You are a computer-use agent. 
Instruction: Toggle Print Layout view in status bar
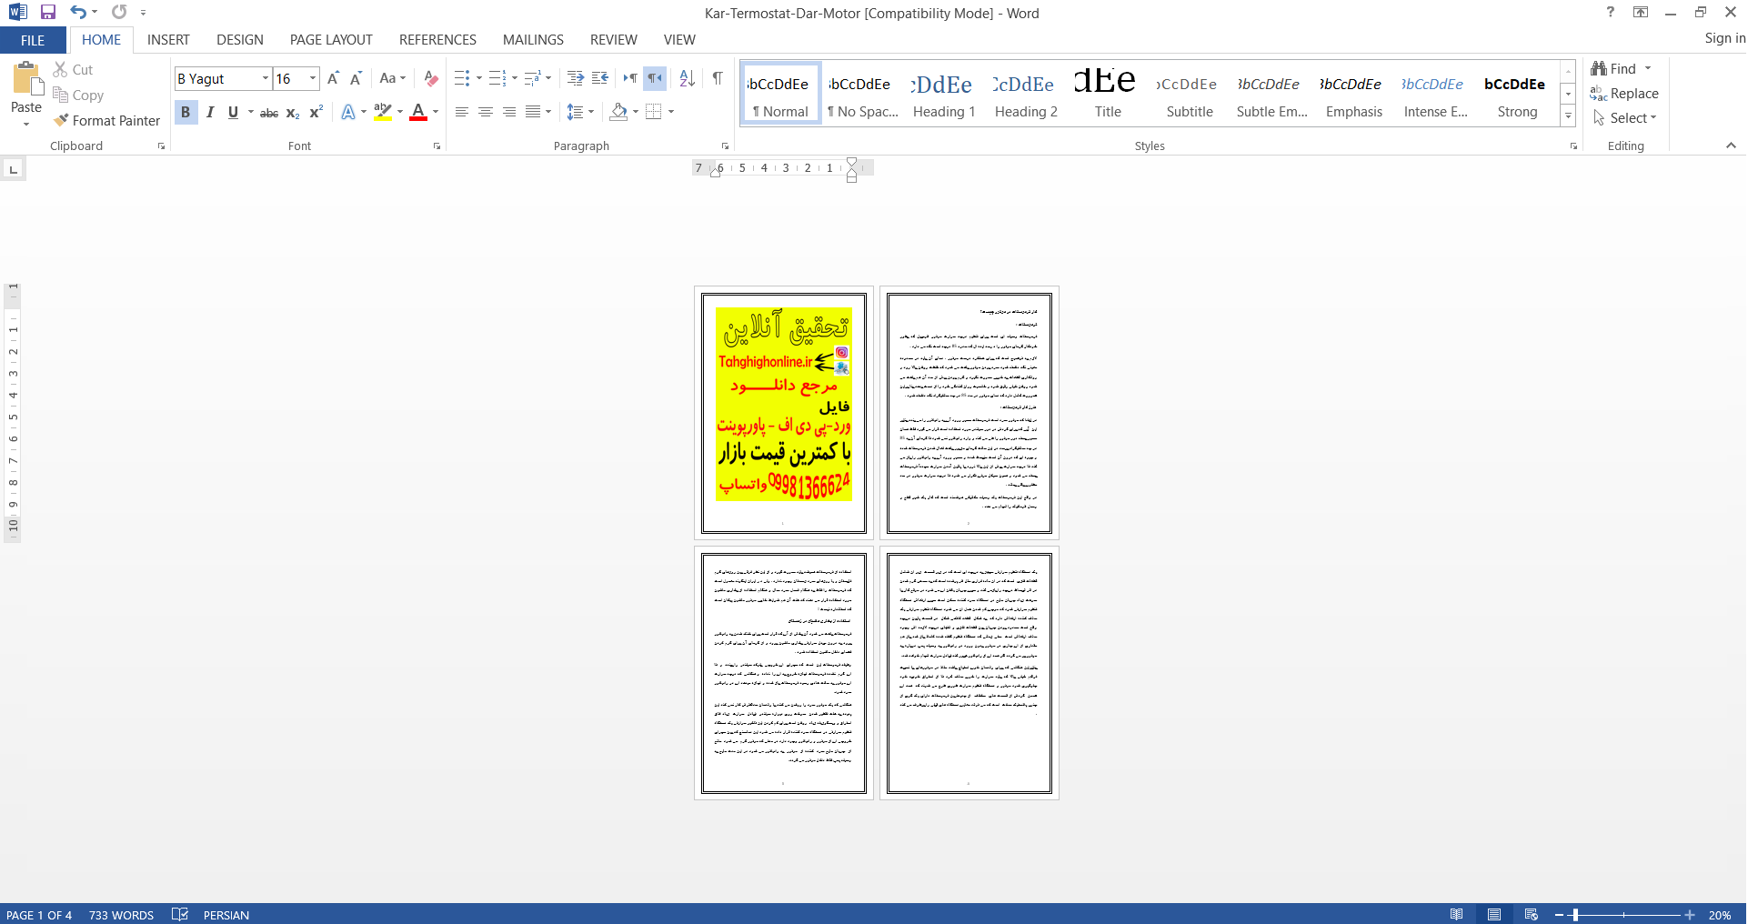[1494, 914]
